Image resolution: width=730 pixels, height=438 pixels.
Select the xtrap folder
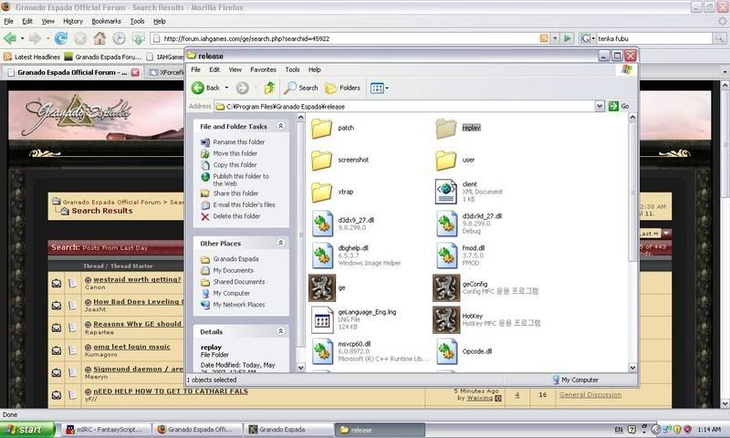[332, 192]
